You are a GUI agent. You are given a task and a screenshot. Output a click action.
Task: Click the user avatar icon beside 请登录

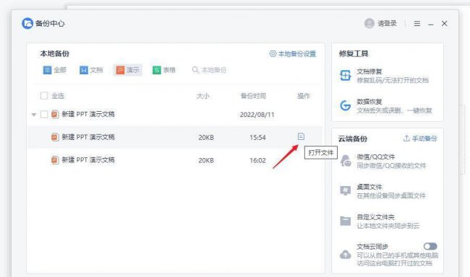[x=369, y=23]
